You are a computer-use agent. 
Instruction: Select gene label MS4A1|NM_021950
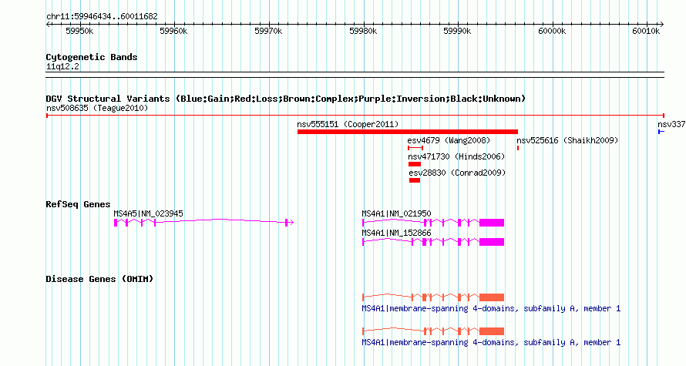[x=396, y=213]
